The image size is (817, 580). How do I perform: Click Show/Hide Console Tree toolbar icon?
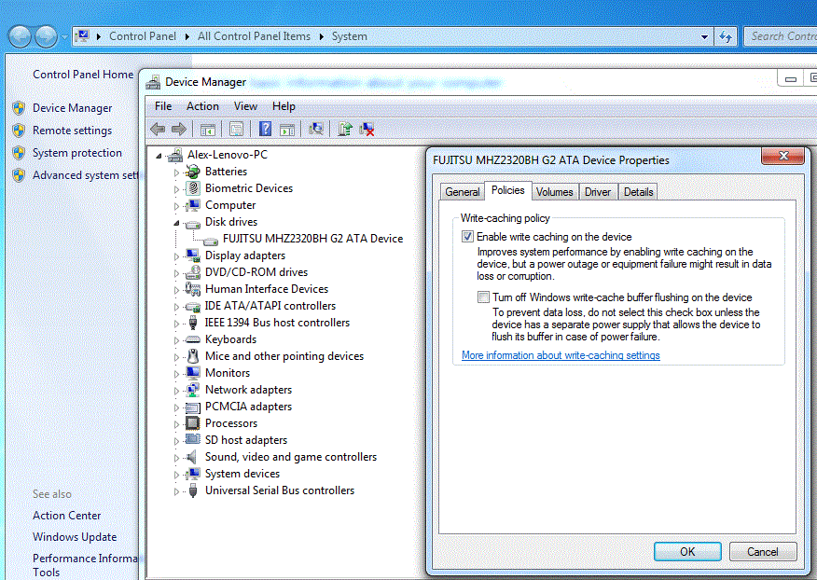[208, 130]
